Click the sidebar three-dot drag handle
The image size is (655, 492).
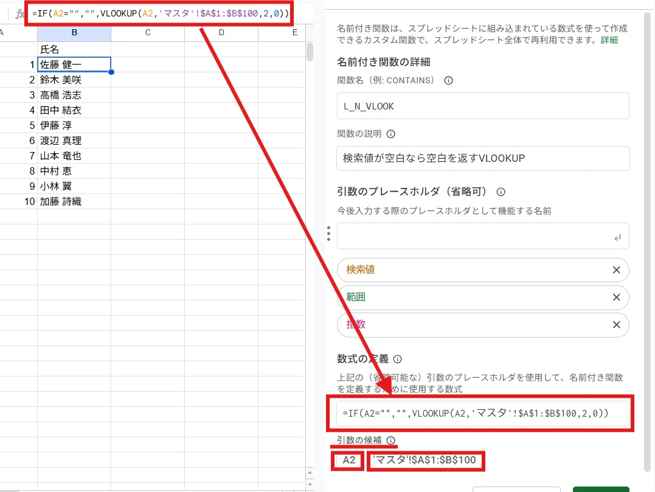pos(329,234)
